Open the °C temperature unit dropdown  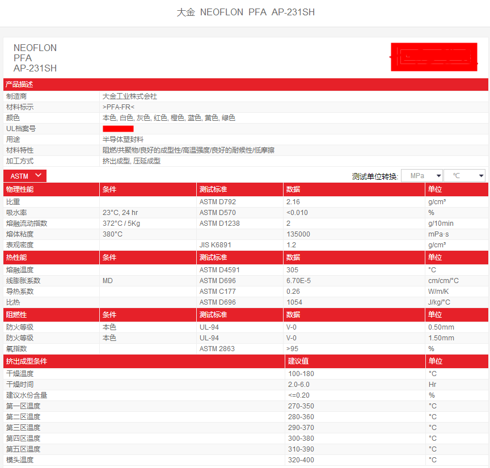(464, 176)
